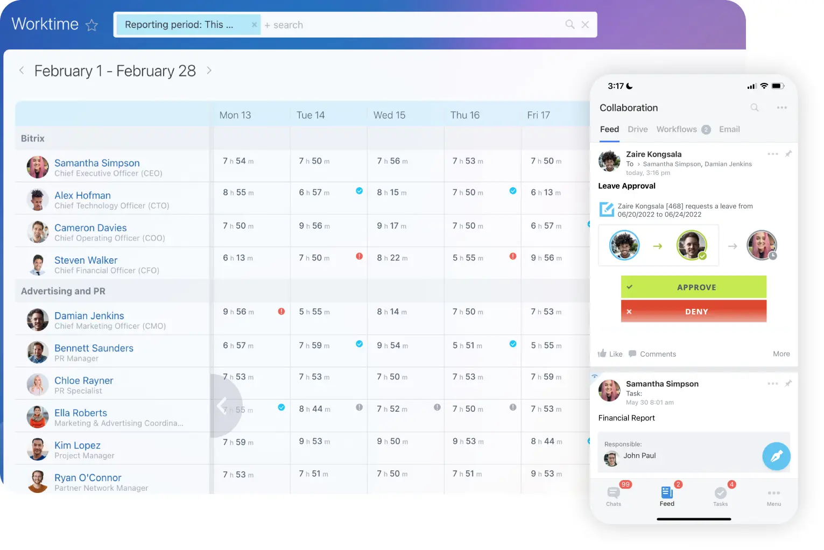Viewport: 824px width, 550px height.
Task: Deny the leave request
Action: click(693, 312)
